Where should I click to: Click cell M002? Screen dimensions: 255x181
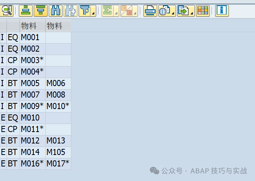(33, 49)
